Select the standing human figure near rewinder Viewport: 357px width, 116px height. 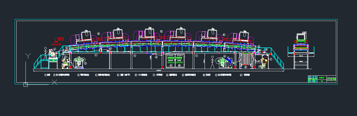click(213, 62)
